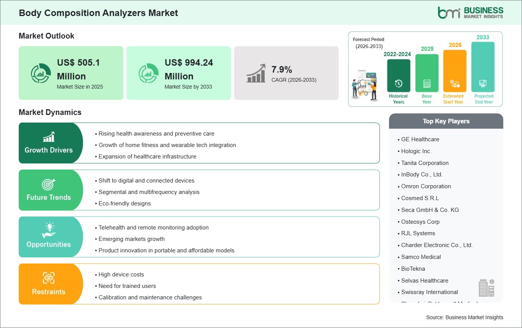The image size is (522, 328).
Task: Click the Source: Business Market Insights text
Action: [465, 317]
